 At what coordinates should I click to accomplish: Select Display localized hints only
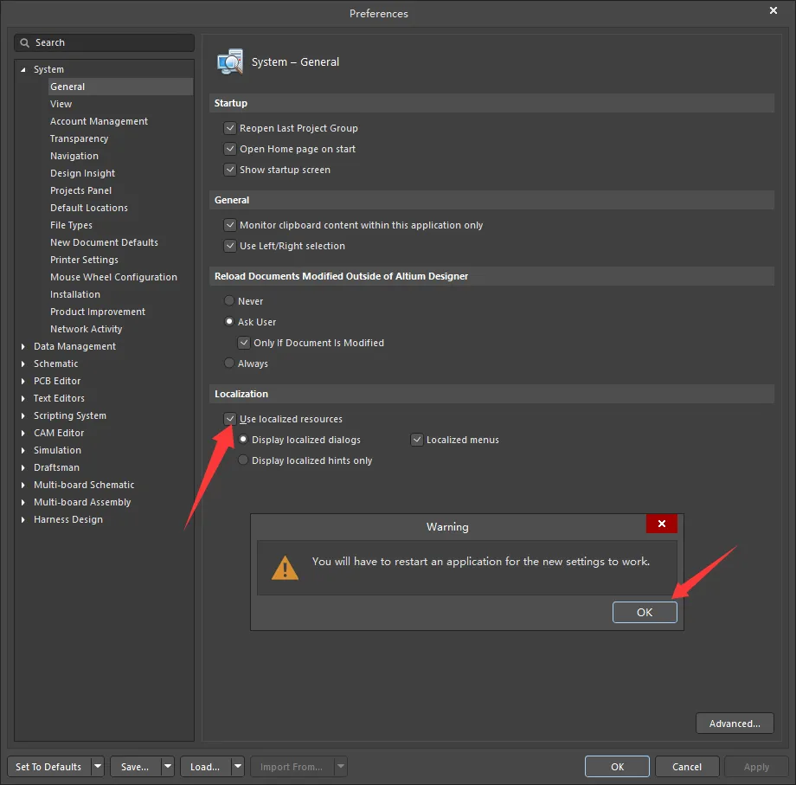coord(243,460)
